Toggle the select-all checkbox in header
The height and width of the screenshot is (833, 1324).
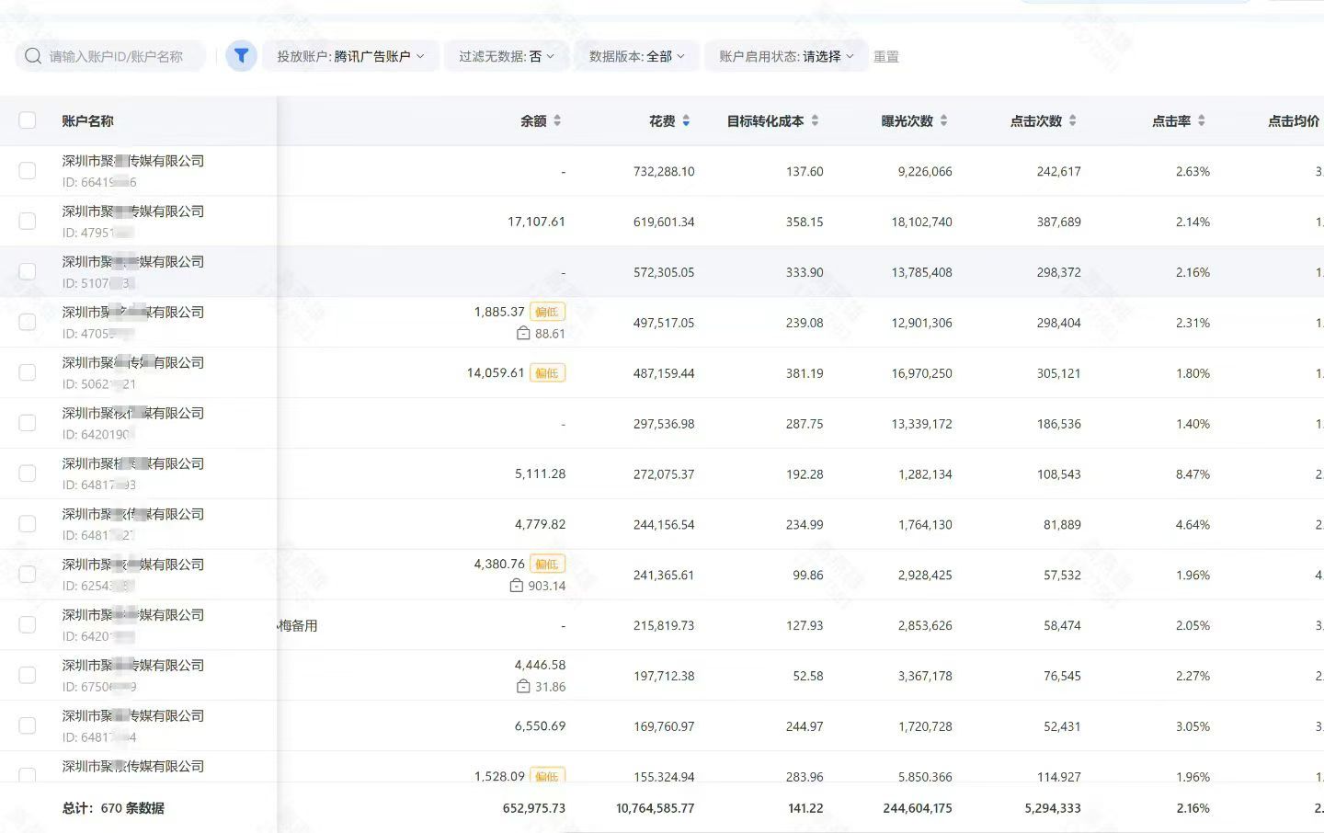click(28, 120)
